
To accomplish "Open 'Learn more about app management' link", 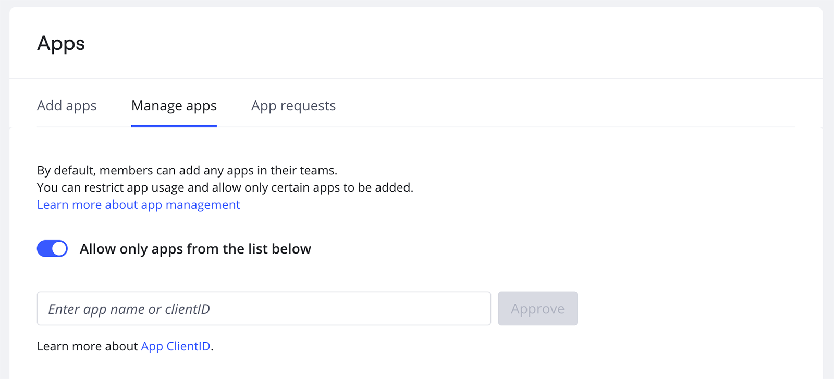I will pyautogui.click(x=138, y=205).
